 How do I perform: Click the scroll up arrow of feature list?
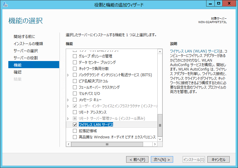click(x=160, y=52)
